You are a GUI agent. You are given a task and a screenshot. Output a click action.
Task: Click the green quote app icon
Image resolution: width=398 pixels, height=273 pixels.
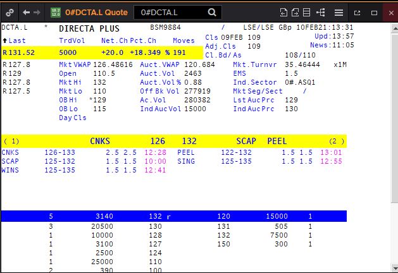[56, 12]
